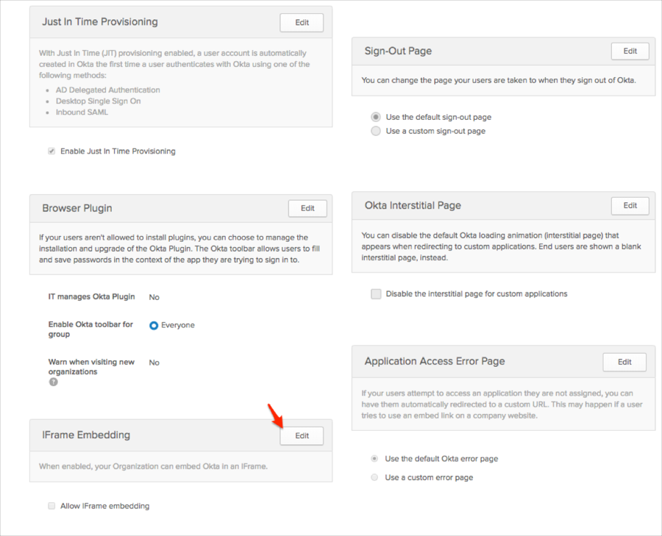The height and width of the screenshot is (536, 662).
Task: Toggle Enable Just In Time Provisioning checkbox
Action: [x=51, y=151]
